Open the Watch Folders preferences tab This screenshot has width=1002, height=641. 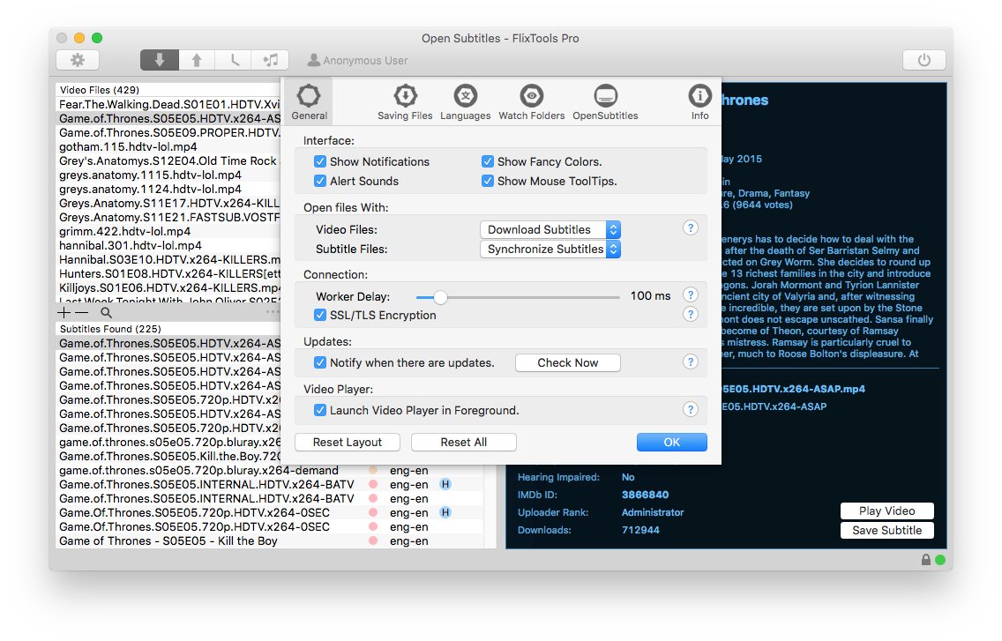point(531,102)
